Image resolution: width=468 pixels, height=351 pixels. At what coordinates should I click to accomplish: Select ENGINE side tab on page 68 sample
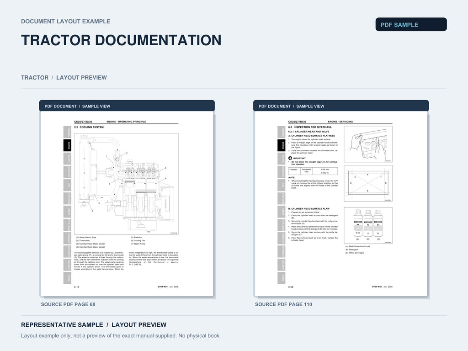pos(68,145)
